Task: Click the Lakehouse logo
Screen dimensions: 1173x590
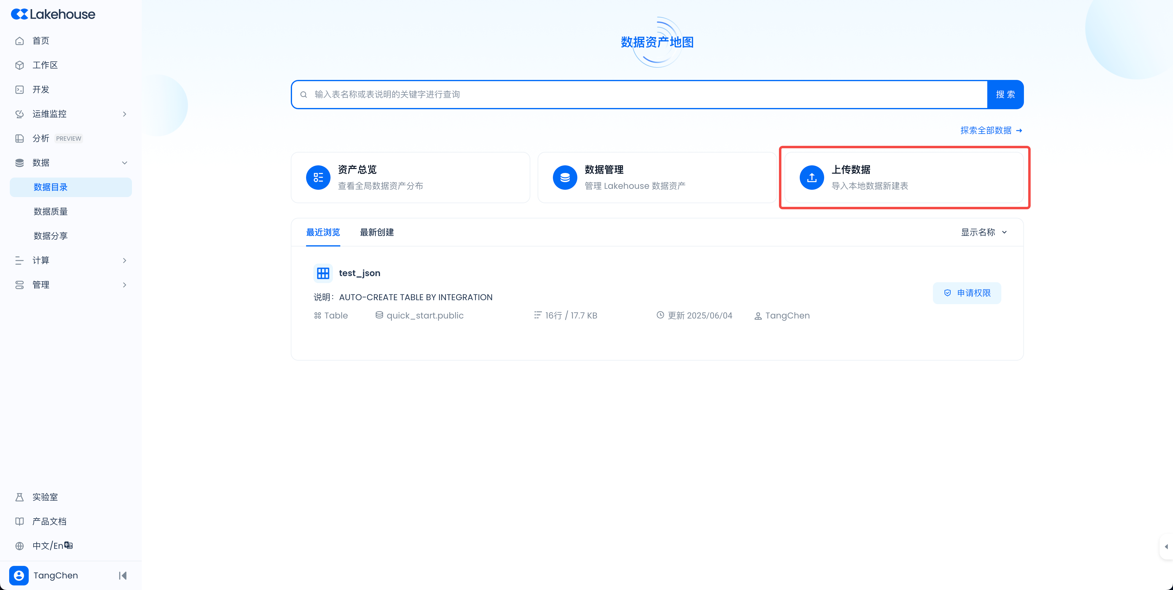Action: (x=53, y=14)
